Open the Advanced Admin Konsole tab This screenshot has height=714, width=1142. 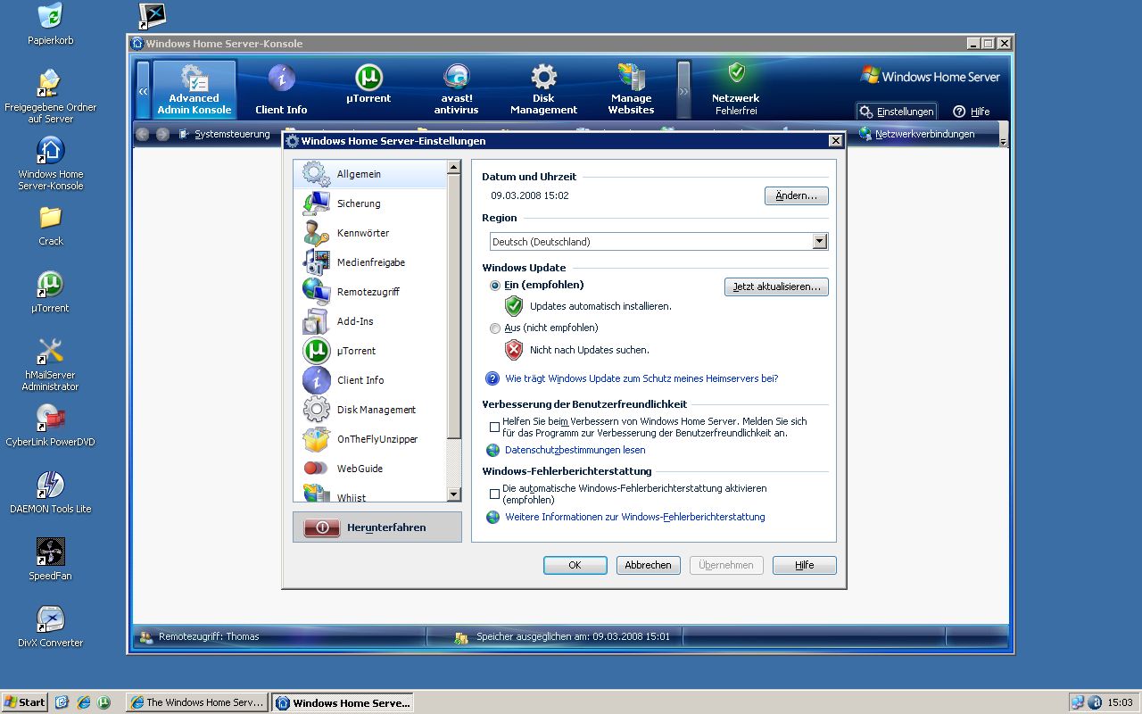click(194, 89)
